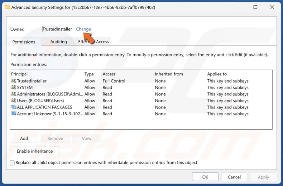The width and height of the screenshot is (283, 186).
Task: Maximize the Advanced Security Settings window
Action: (x=255, y=7)
